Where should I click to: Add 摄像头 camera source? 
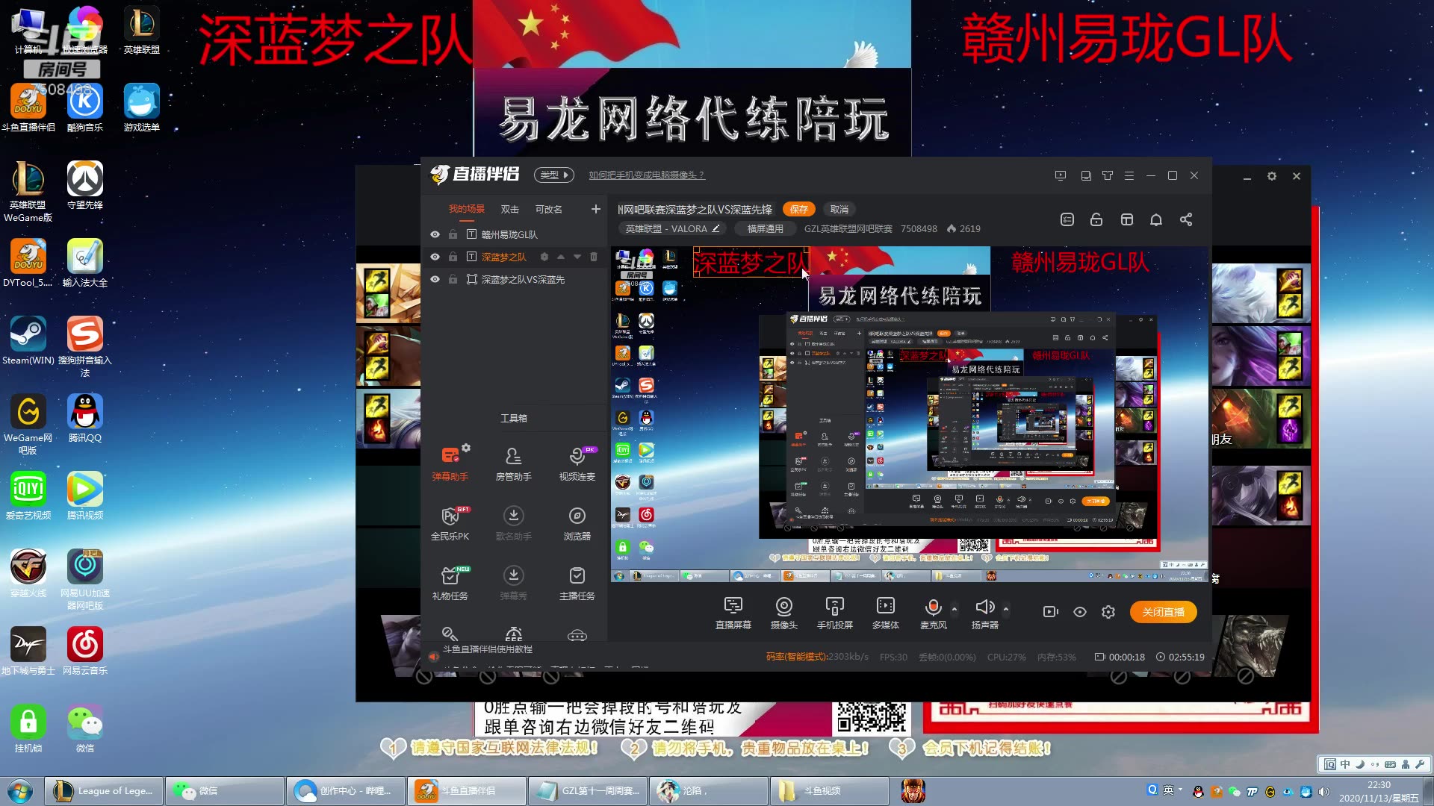click(783, 613)
